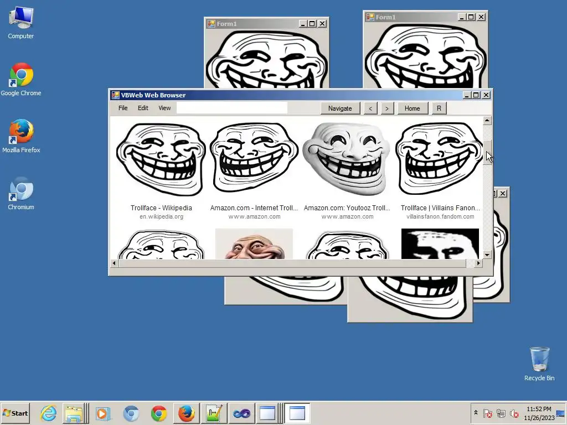Image resolution: width=567 pixels, height=425 pixels.
Task: Launch Internet Explorer from the taskbar
Action: [x=49, y=413]
